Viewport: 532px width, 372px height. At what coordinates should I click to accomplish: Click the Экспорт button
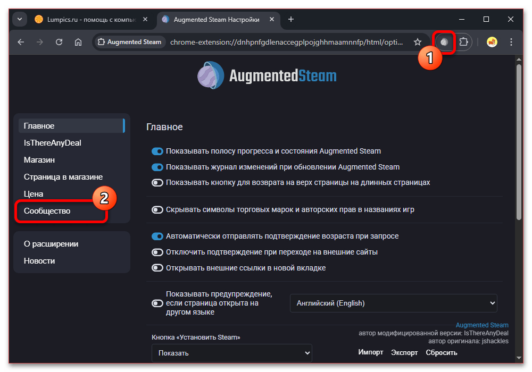(x=404, y=352)
